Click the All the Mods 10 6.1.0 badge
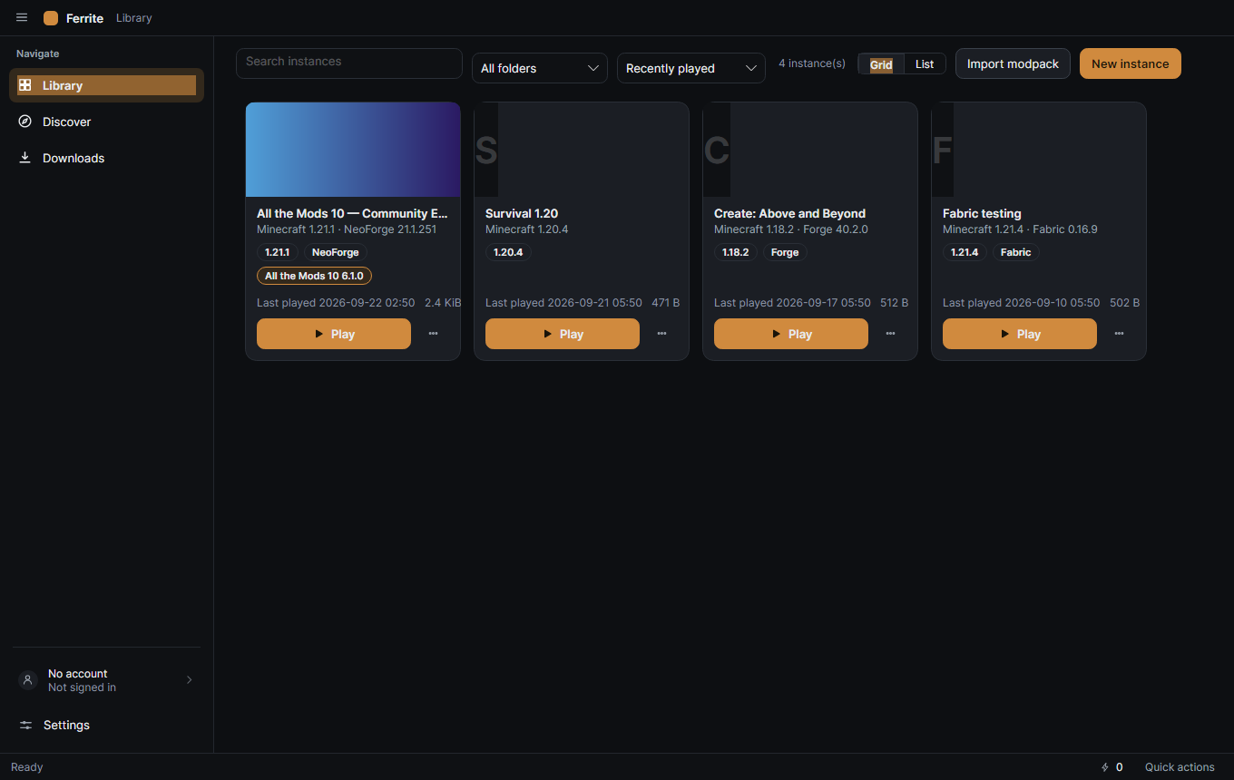The height and width of the screenshot is (780, 1234). pos(314,276)
